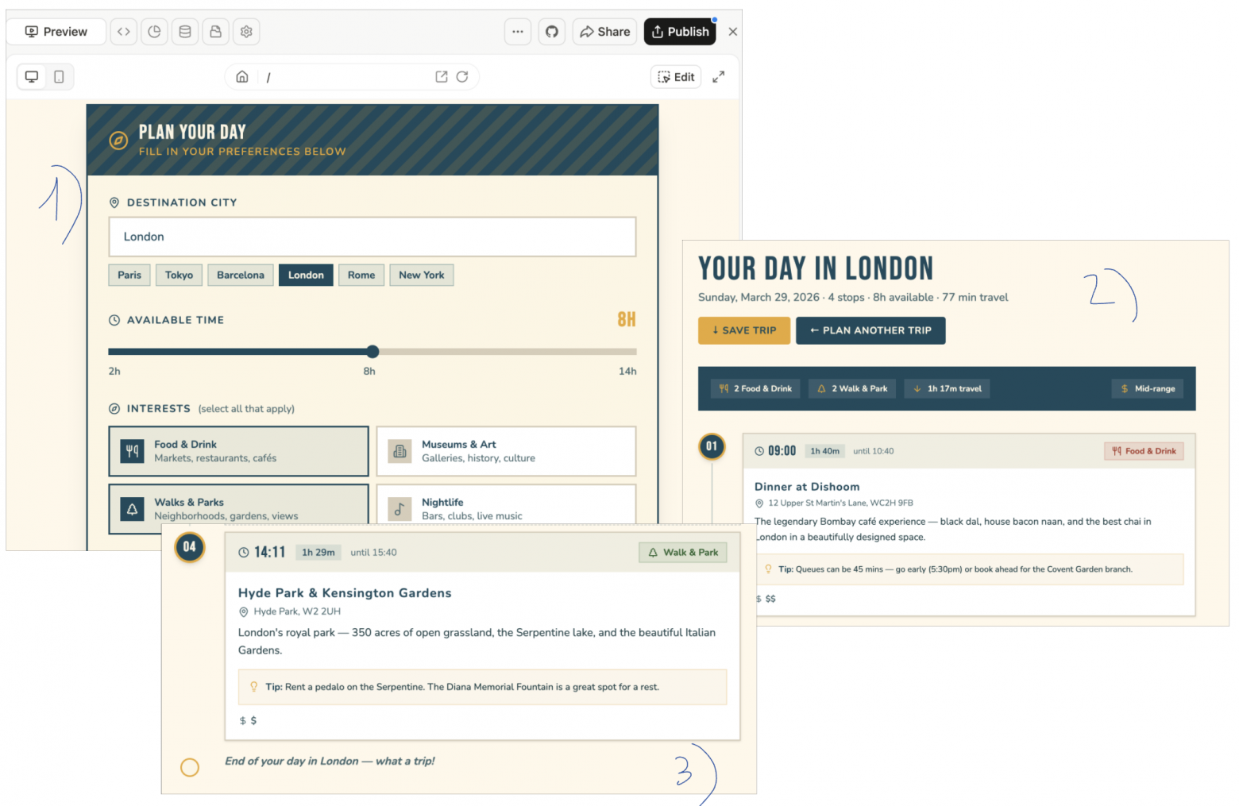The width and height of the screenshot is (1239, 806).
Task: Click the pin icon by Dishoom address
Action: [759, 503]
